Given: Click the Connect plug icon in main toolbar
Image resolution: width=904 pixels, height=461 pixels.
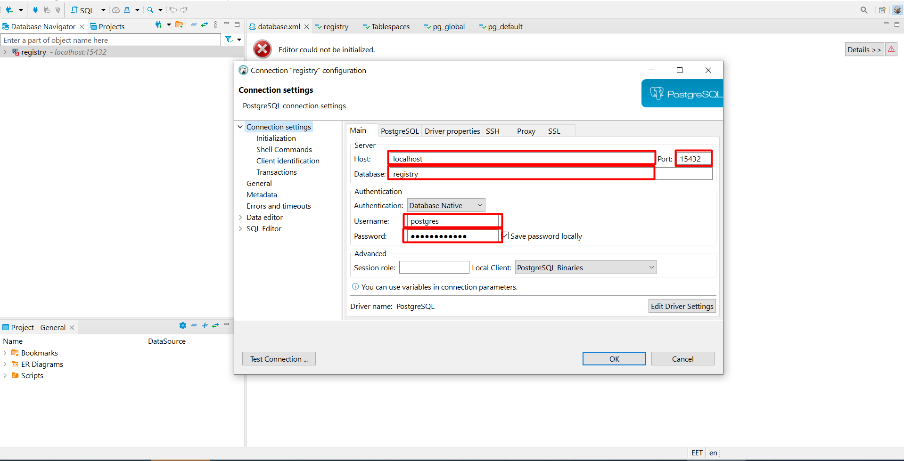Looking at the screenshot, I should (35, 10).
